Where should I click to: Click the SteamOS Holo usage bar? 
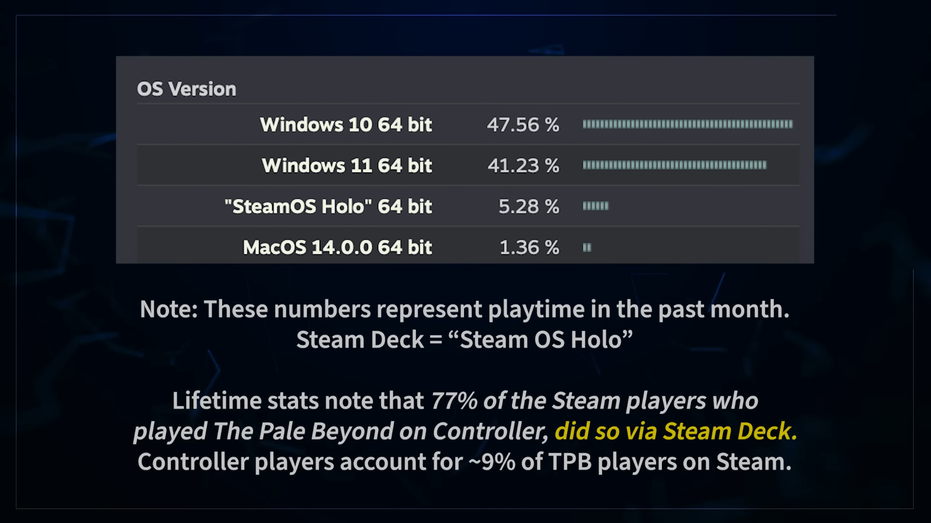[x=595, y=206]
